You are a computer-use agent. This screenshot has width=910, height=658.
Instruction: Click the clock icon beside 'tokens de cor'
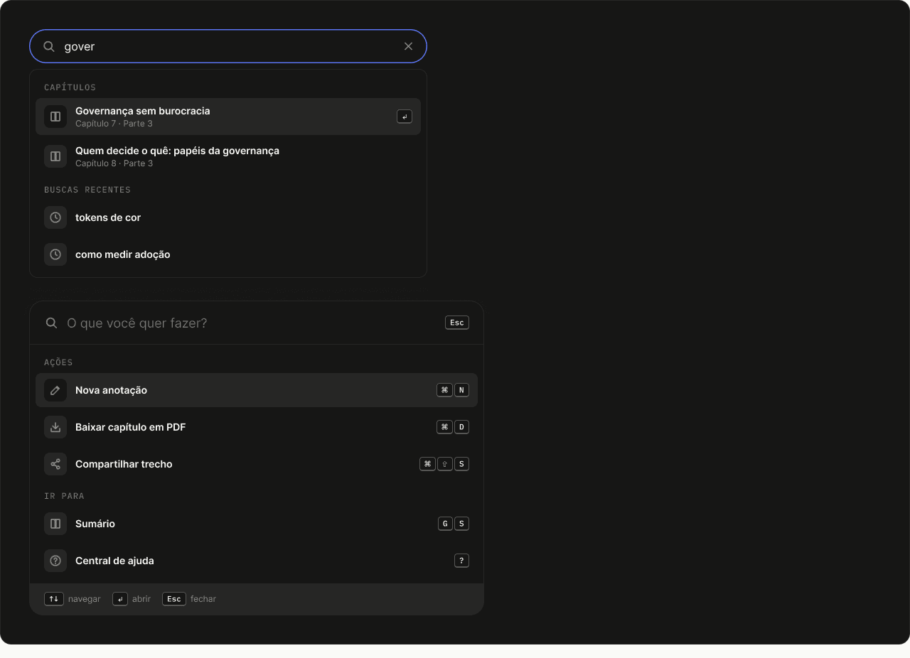click(55, 217)
